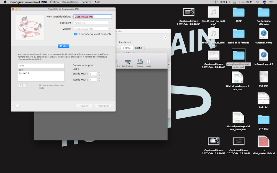Open Aide from the MIDI toolbar
Image resolution: width=277 pixels, height=173 pixels.
pos(148,62)
